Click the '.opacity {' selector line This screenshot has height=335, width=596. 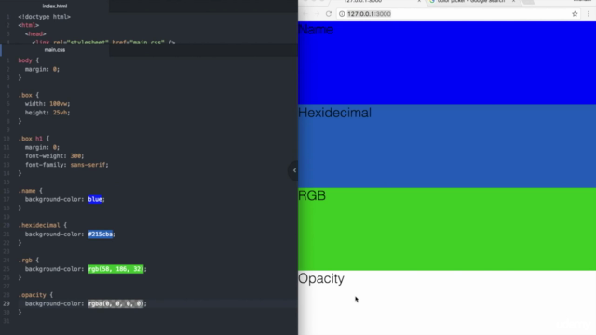(35, 295)
